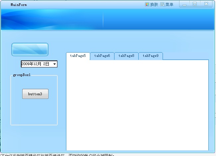Image resolution: width=216 pixels, height=156 pixels.
Task: Maximize the MainForm window
Action: pyautogui.click(x=195, y=4)
